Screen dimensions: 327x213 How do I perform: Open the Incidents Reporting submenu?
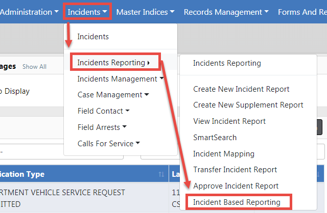point(113,63)
